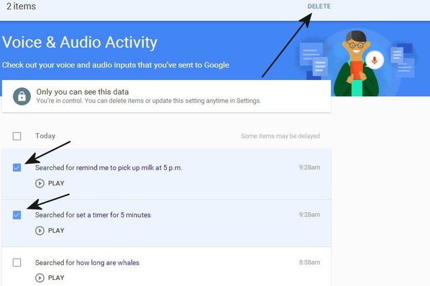Check the Today select-all checkbox
Image resolution: width=430 pixels, height=286 pixels.
point(17,136)
